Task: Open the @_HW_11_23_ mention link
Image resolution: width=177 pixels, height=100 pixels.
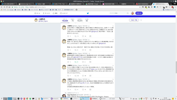Action: [x=85, y=83]
